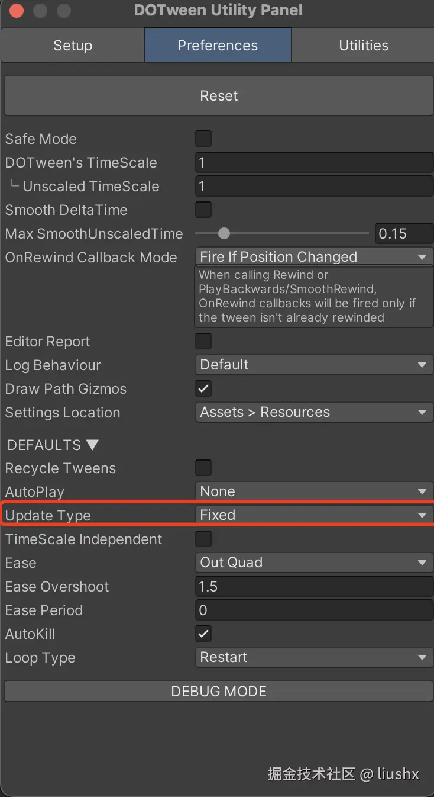
Task: Change the Update Type dropdown
Action: (x=313, y=515)
